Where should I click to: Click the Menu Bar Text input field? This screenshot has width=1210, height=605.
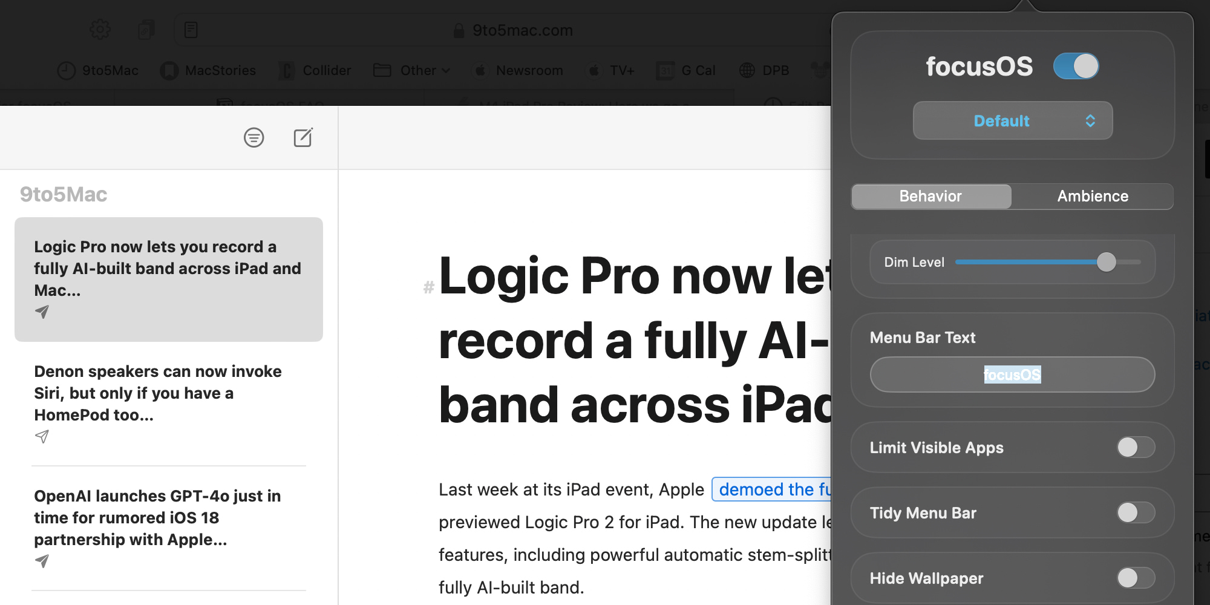click(x=1012, y=374)
